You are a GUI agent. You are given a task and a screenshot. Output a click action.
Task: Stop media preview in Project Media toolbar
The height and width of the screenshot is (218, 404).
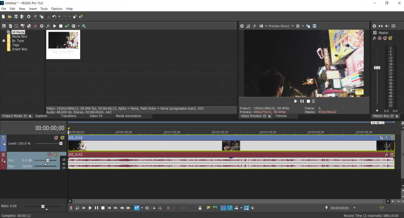61,26
